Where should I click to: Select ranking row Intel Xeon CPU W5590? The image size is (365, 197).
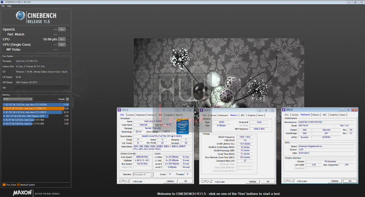(x=36, y=104)
